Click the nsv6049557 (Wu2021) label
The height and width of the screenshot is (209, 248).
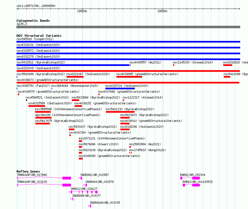point(145,62)
